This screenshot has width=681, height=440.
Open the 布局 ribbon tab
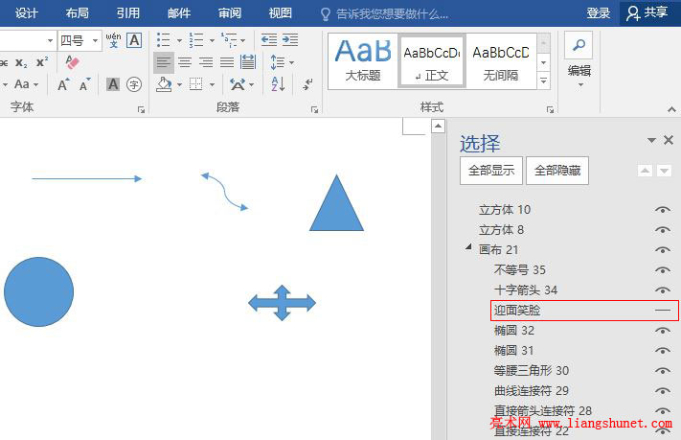tap(78, 13)
